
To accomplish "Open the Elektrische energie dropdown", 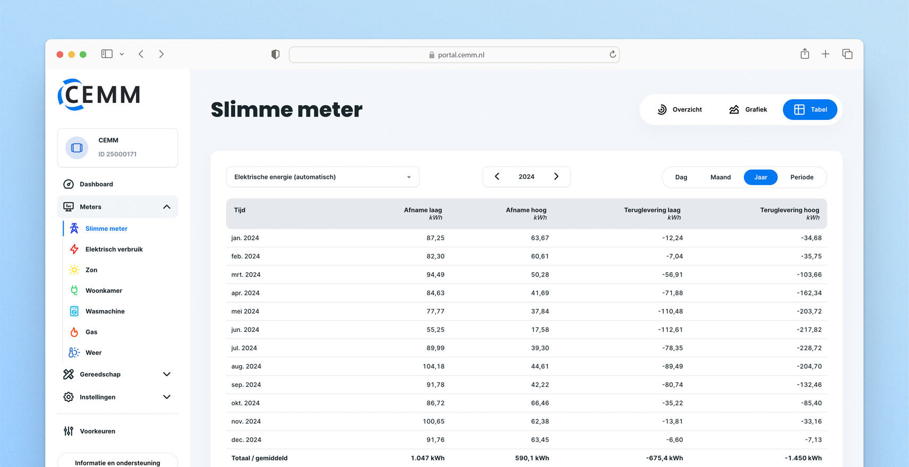I will 322,177.
